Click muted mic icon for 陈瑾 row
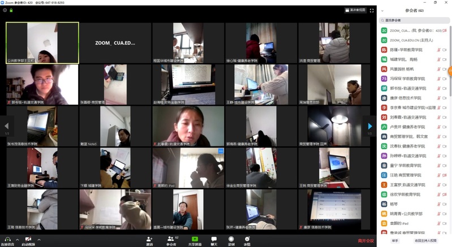This screenshot has width=452, height=247. point(438,50)
